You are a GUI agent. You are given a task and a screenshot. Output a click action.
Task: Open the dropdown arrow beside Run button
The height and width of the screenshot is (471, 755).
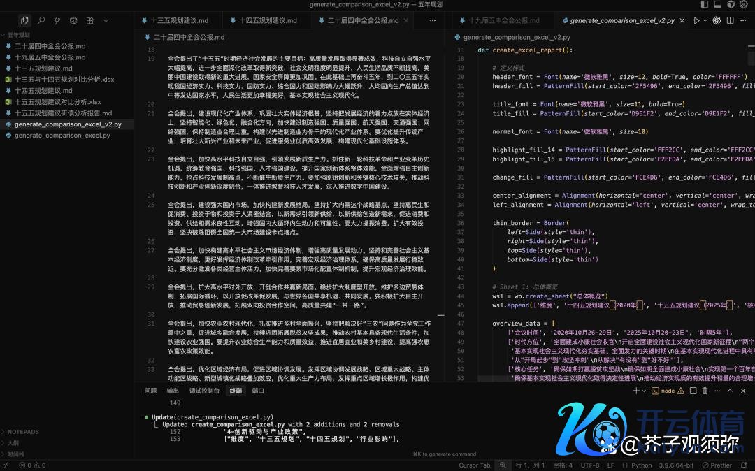click(705, 21)
